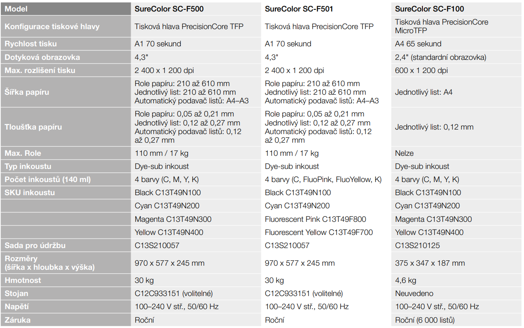Viewport: 524px width, 328px height.
Task: Click the Rychlost tisku row label
Action: (x=66, y=44)
